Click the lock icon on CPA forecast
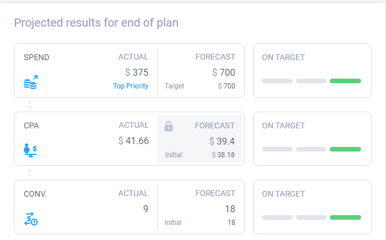This screenshot has width=386, height=240. (169, 126)
